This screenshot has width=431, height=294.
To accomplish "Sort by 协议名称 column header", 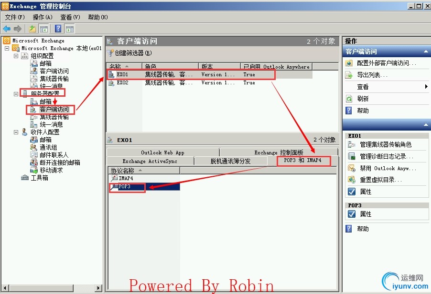I will [144, 171].
